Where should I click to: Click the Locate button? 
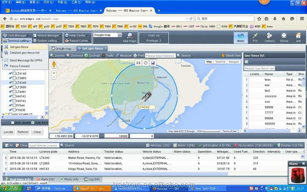[x=8, y=132]
